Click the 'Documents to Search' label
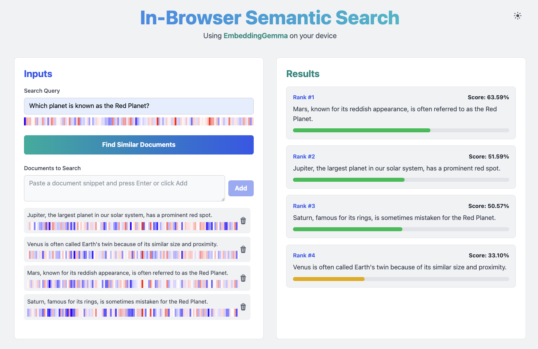 click(x=52, y=168)
